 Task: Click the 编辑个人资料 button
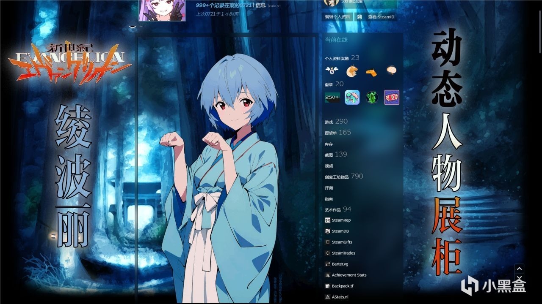click(x=337, y=17)
